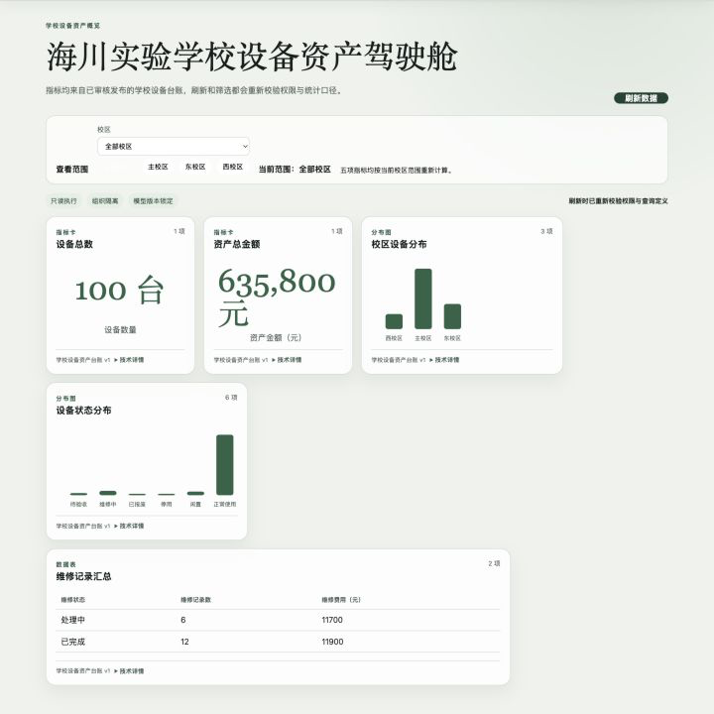Click the 刷新数据 refresh button
Screen dimensions: 714x714
click(x=641, y=98)
